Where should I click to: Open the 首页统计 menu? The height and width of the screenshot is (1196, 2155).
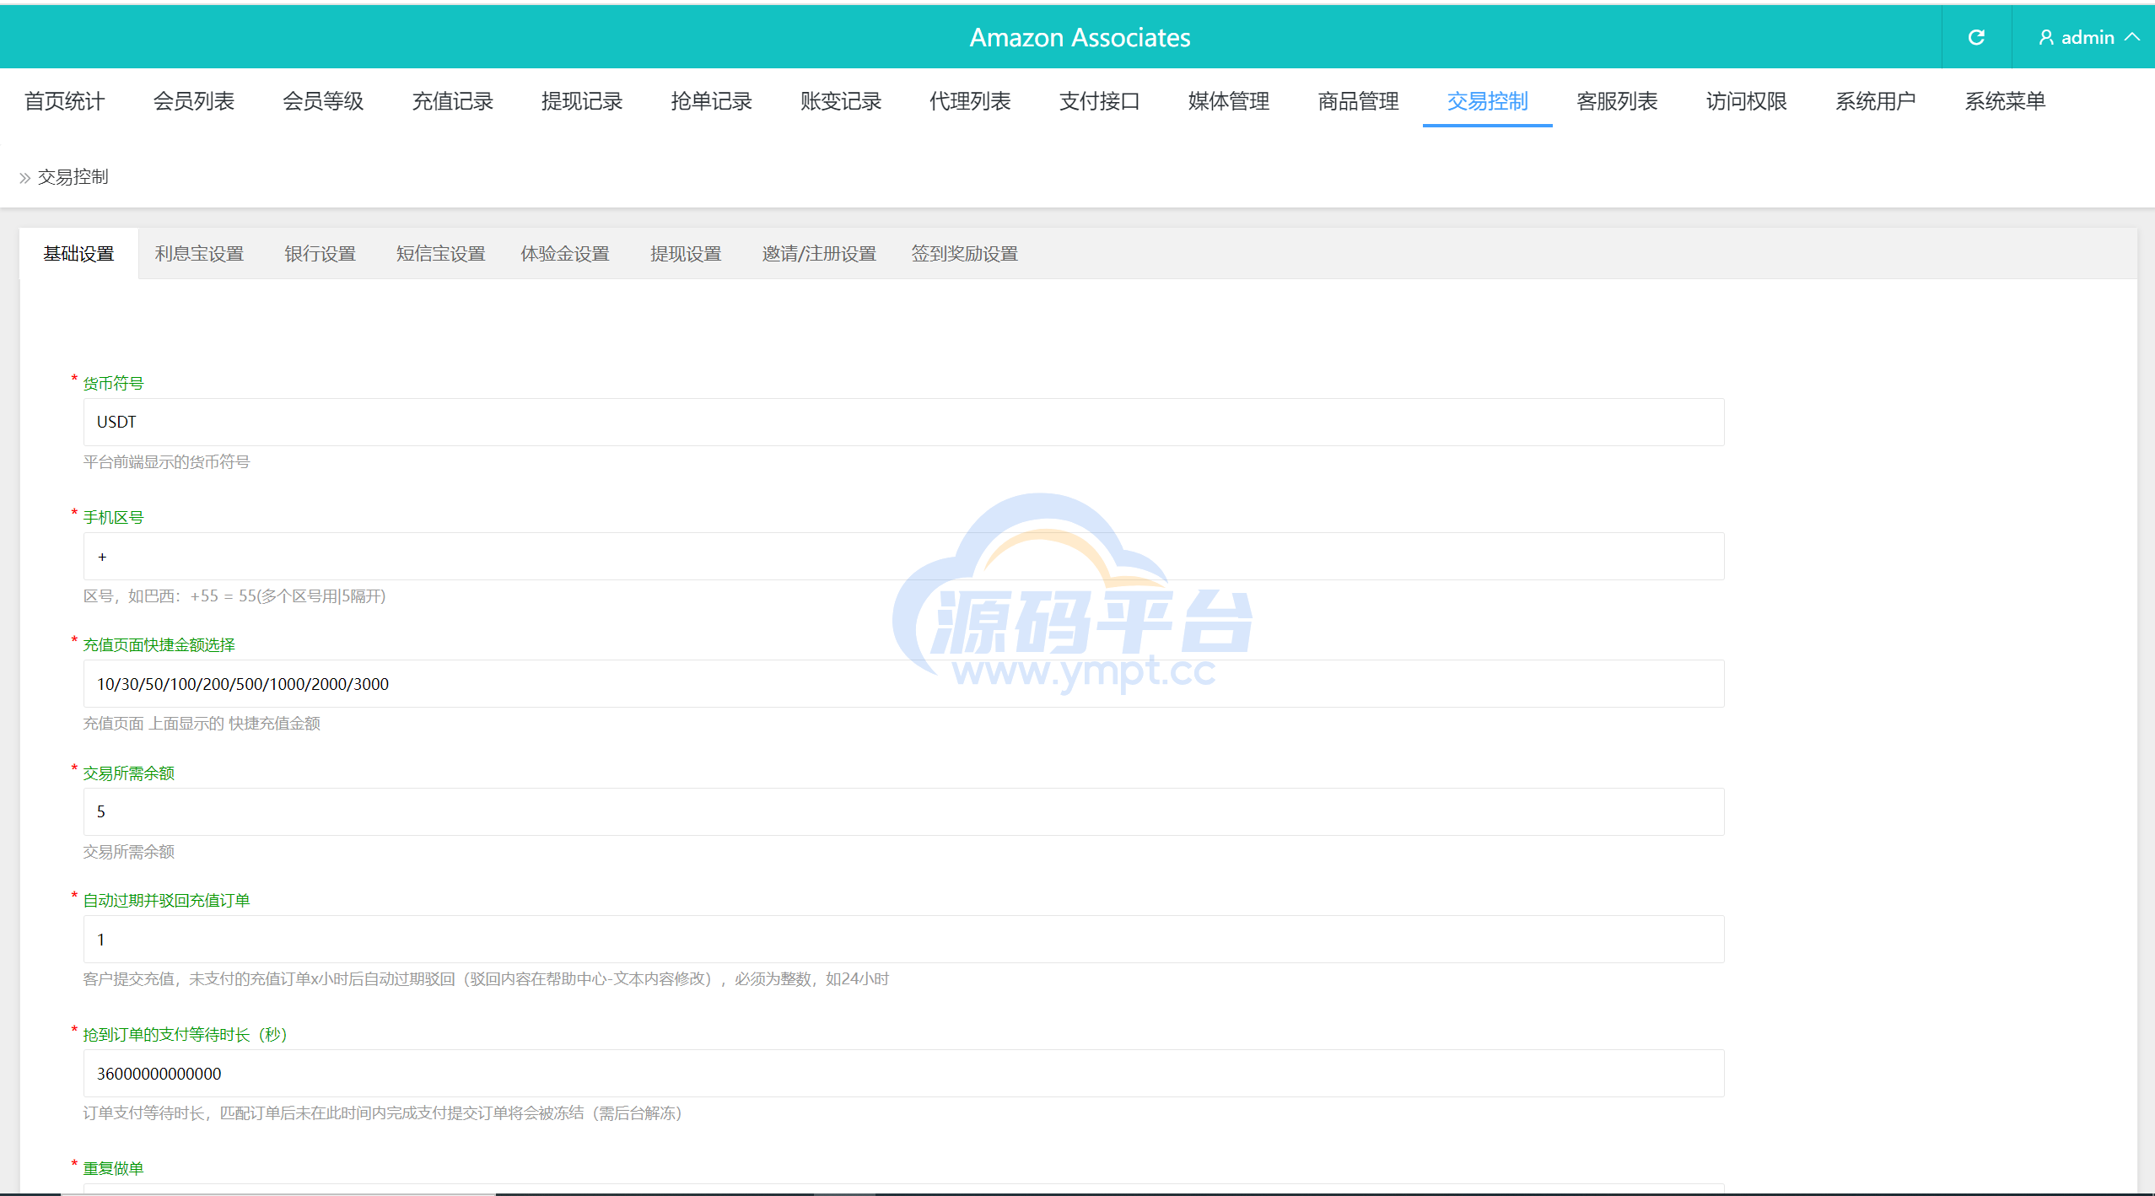point(65,101)
